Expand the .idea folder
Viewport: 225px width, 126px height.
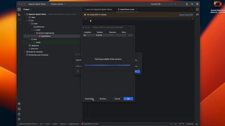tap(27, 17)
